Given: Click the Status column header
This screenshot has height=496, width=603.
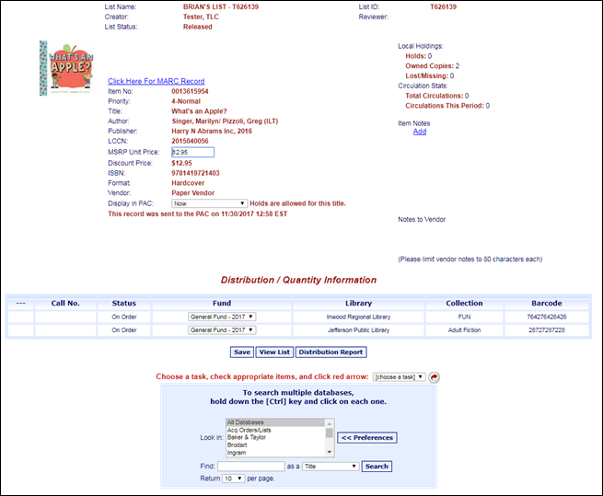Looking at the screenshot, I should 124,303.
